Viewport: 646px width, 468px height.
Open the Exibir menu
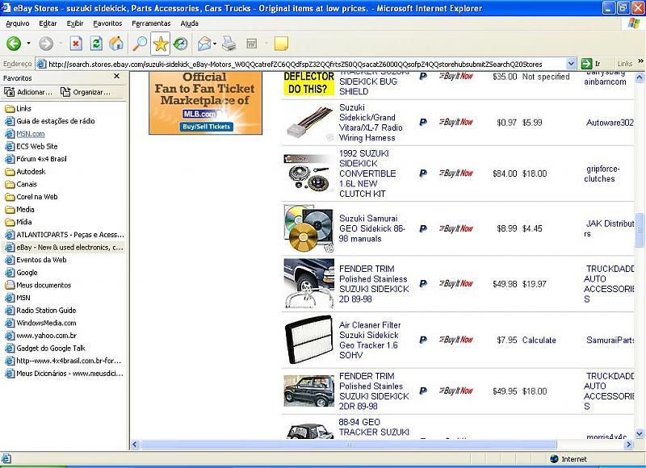pyautogui.click(x=75, y=23)
